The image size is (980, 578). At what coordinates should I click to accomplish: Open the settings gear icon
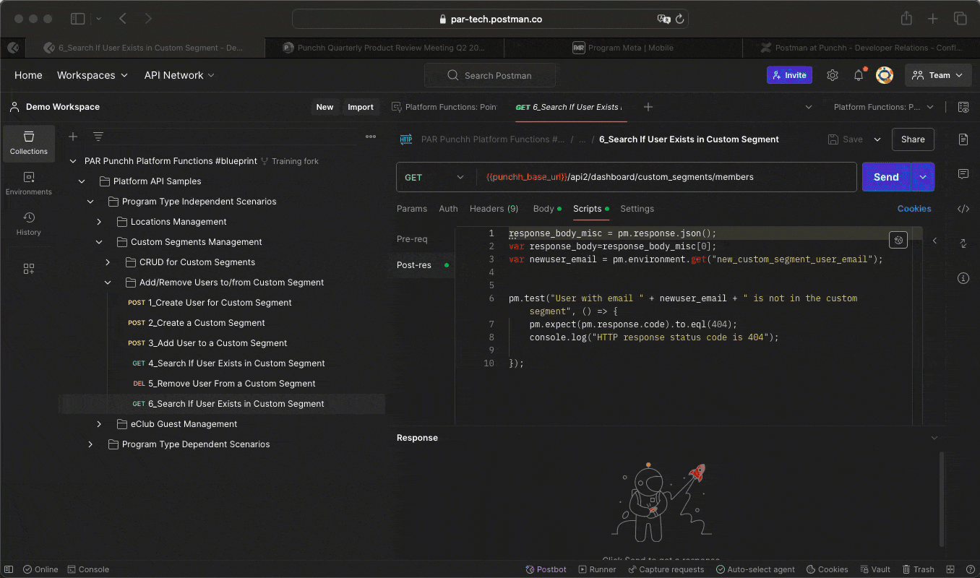[x=833, y=75]
